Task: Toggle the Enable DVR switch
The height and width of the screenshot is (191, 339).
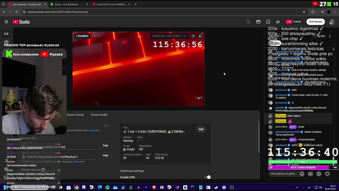Action: (207, 177)
